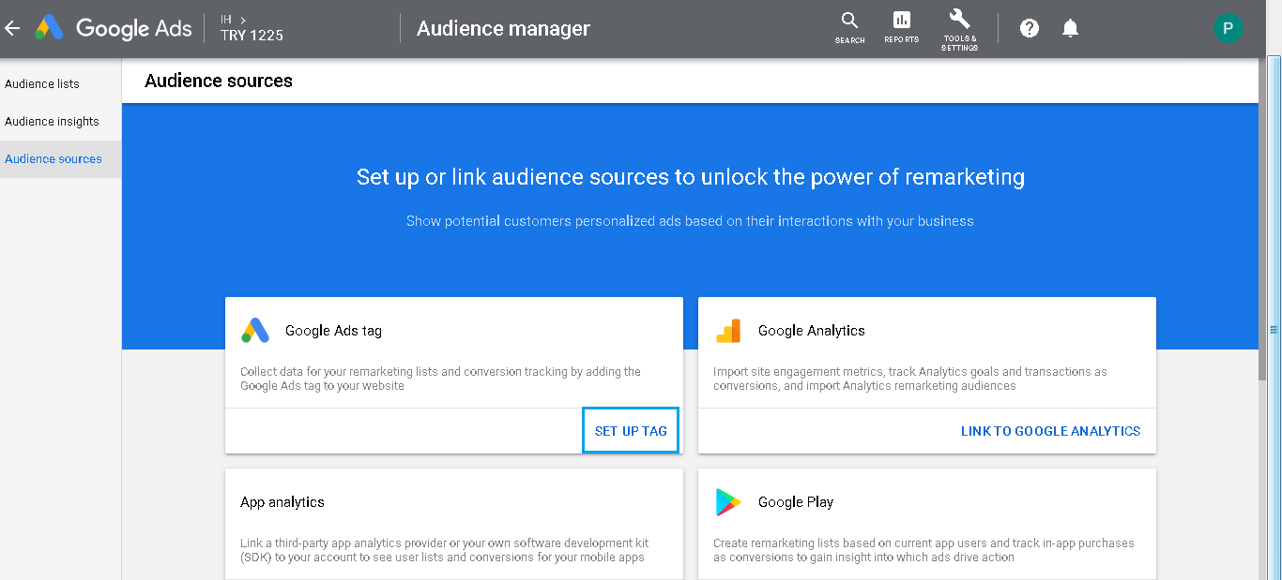Expand the IH account breadcrumb chevron
The image size is (1282, 580).
(243, 19)
